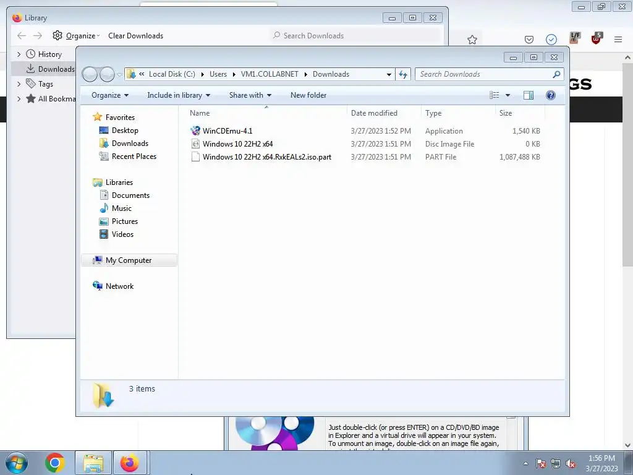Select Favorites in the navigation pane
The image size is (633, 475).
click(x=120, y=117)
